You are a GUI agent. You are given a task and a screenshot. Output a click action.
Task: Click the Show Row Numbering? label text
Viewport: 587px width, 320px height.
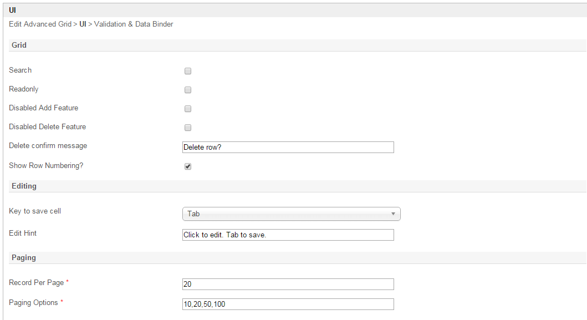point(46,166)
